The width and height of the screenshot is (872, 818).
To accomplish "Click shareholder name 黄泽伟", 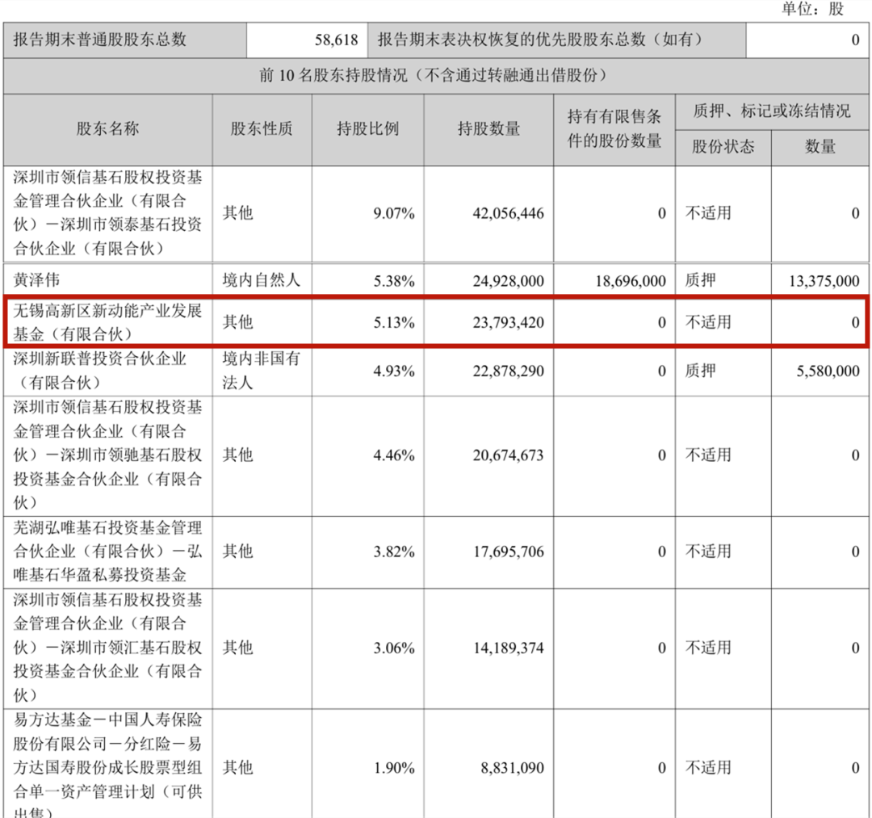I will click(x=37, y=280).
